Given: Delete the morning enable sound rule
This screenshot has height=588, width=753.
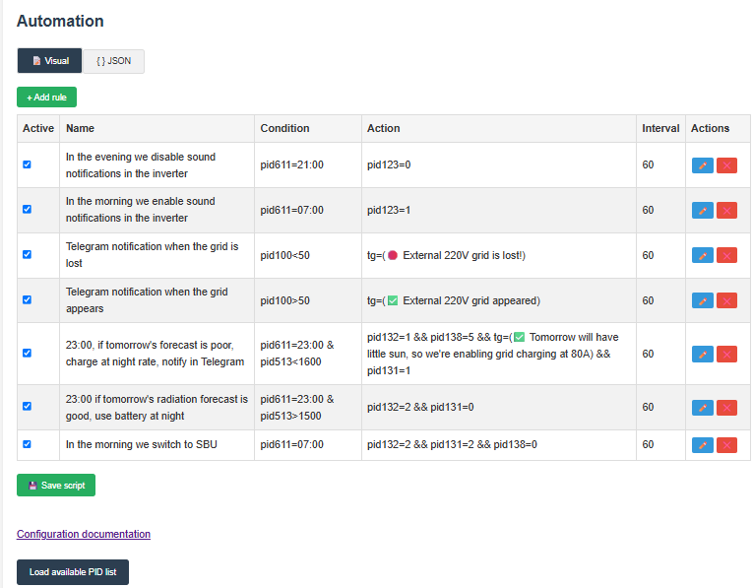Looking at the screenshot, I should (726, 211).
